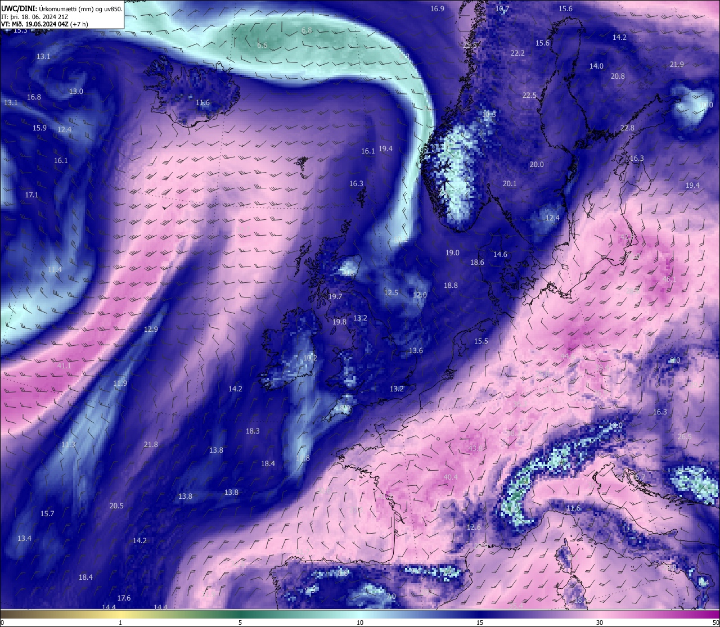Click the 22.5 value over Sweden
This screenshot has height=627, width=720.
tap(529, 95)
